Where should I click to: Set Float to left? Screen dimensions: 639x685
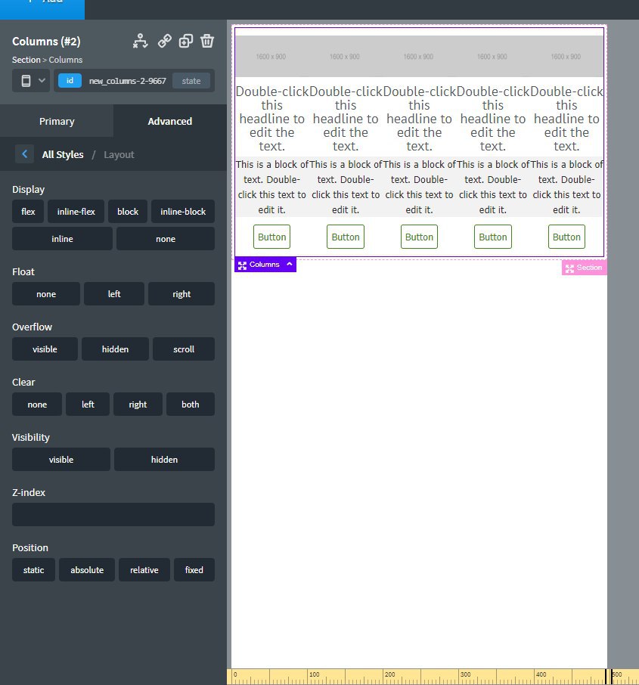click(114, 294)
